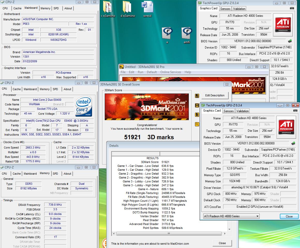
Task: Click left arrow of Details horizontal scrollbar
Action: [114, 234]
